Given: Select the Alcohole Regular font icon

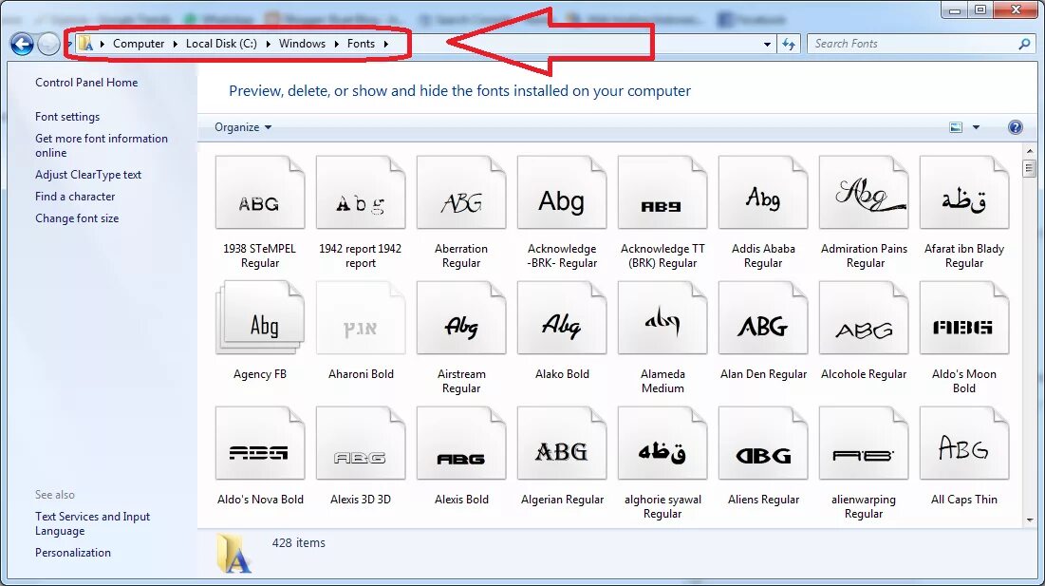Looking at the screenshot, I should point(864,317).
